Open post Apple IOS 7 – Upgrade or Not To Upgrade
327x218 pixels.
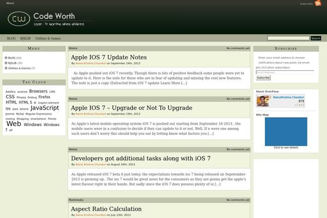(131, 108)
